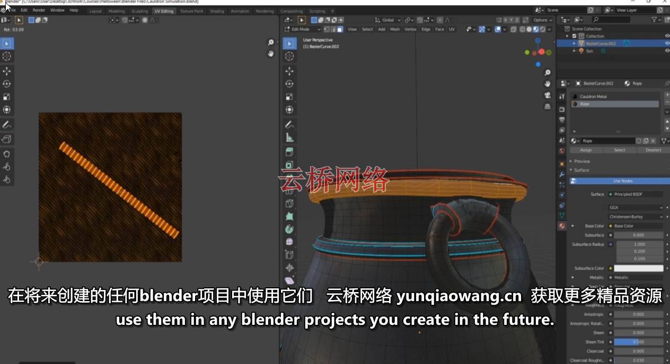
Task: Select the Cauldron Metal material slot
Action: coord(615,96)
